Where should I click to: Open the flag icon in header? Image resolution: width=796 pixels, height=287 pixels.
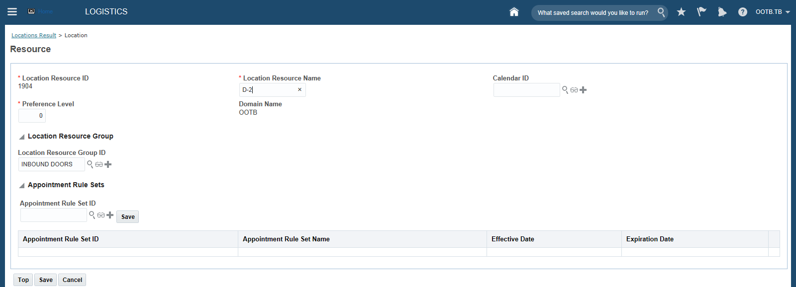[x=701, y=12]
